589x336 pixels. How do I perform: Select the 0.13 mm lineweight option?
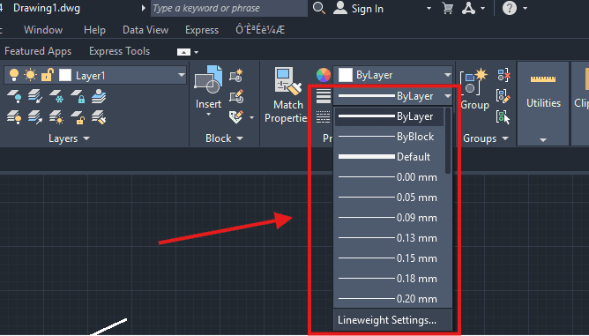click(389, 238)
